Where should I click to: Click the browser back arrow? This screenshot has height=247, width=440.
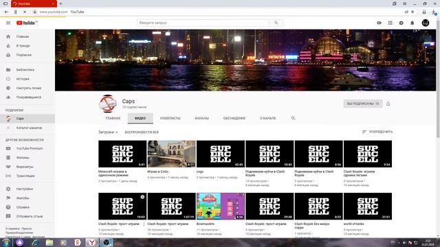[6, 12]
